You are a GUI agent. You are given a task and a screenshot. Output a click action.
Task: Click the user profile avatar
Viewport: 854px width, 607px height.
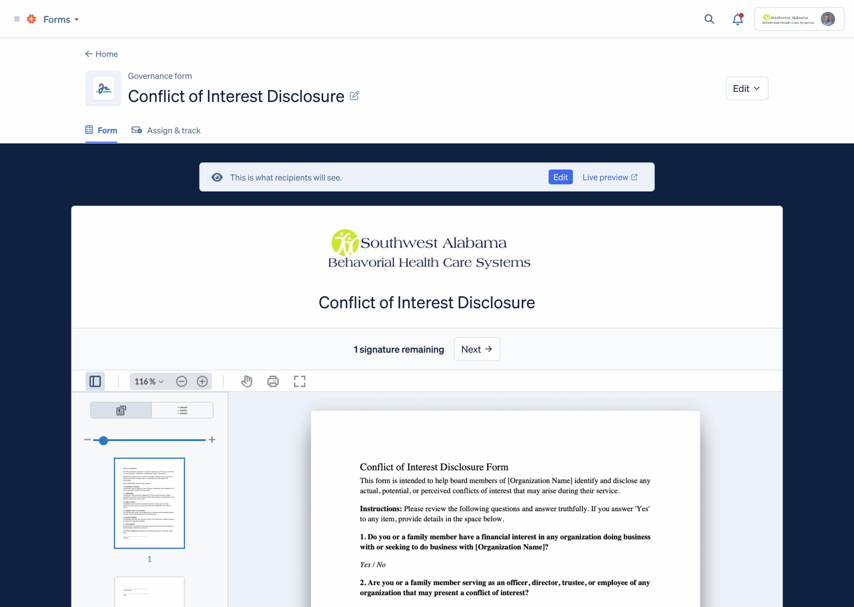(827, 19)
